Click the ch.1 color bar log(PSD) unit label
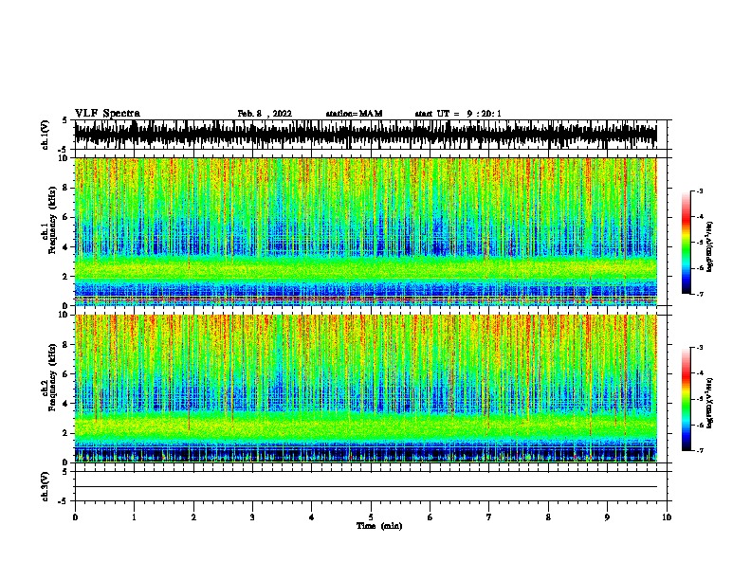751x580 pixels. pos(710,246)
